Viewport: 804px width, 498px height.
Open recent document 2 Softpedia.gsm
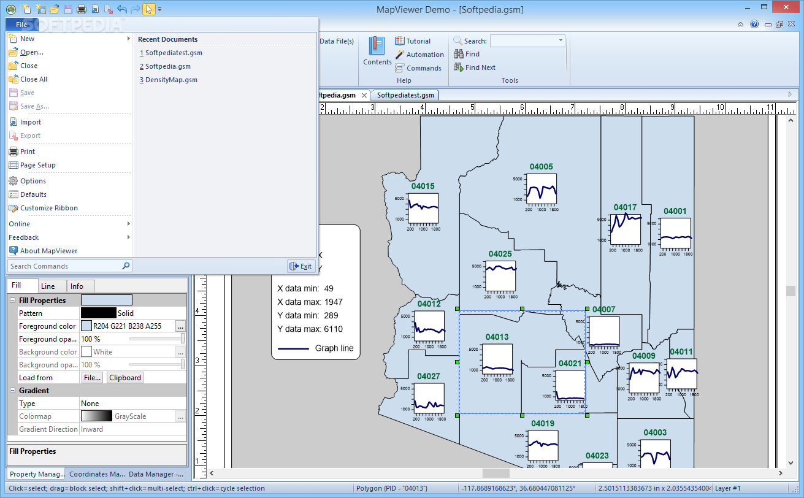pos(165,66)
